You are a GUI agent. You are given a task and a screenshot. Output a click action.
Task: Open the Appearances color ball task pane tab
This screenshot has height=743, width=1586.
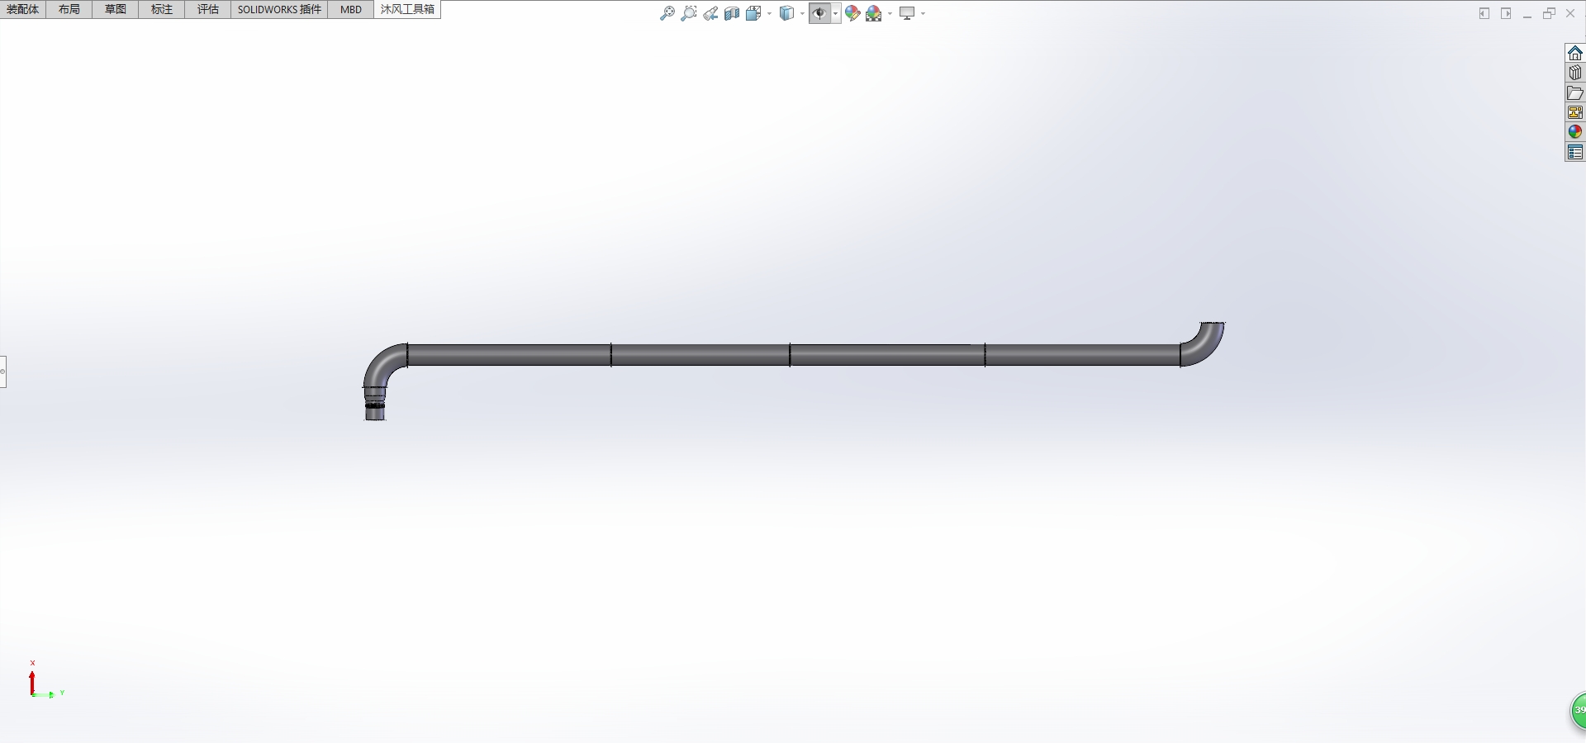point(1575,132)
